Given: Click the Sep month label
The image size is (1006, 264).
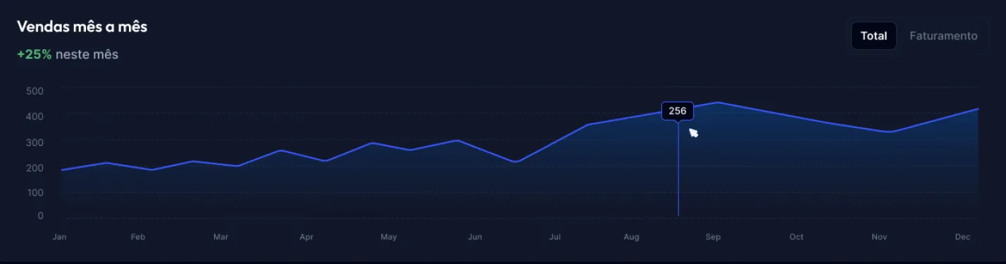Looking at the screenshot, I should click(x=714, y=237).
